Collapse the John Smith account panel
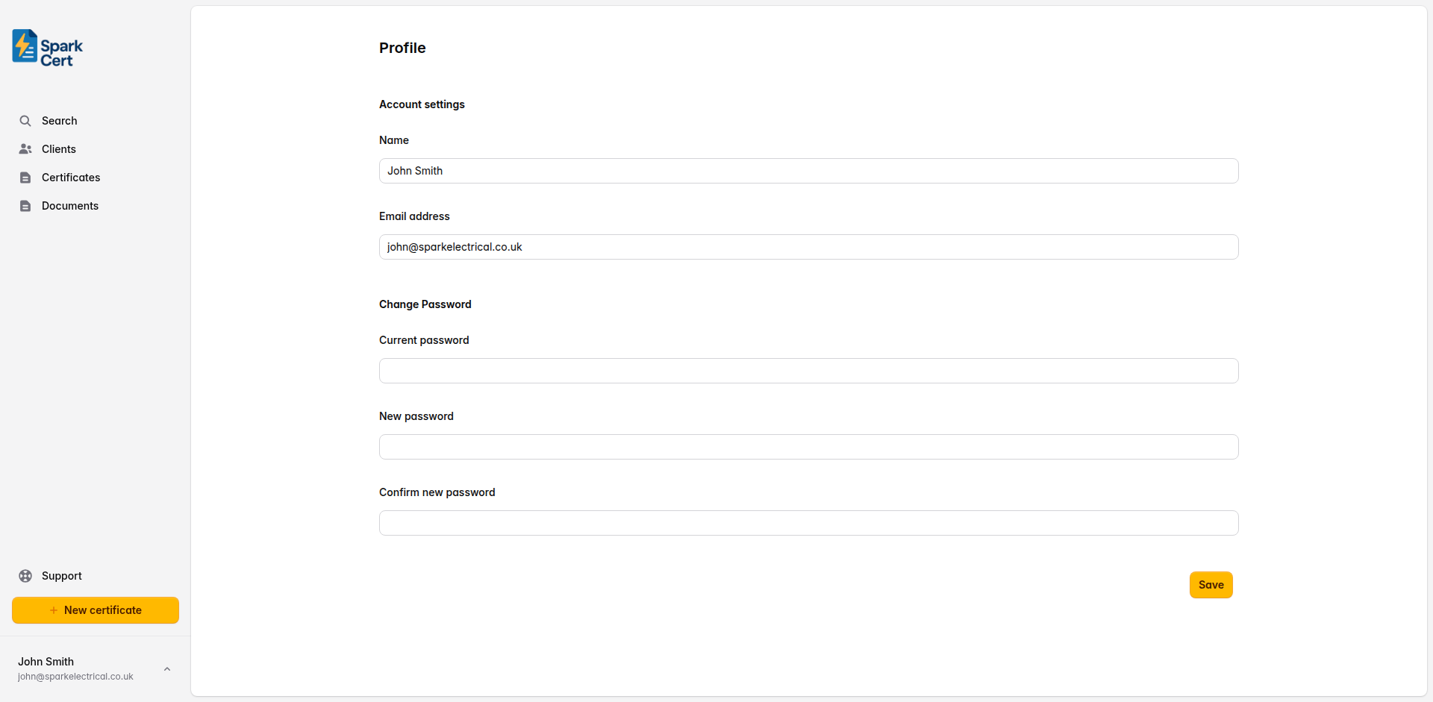Screen dimensions: 1433x702 pyautogui.click(x=166, y=668)
